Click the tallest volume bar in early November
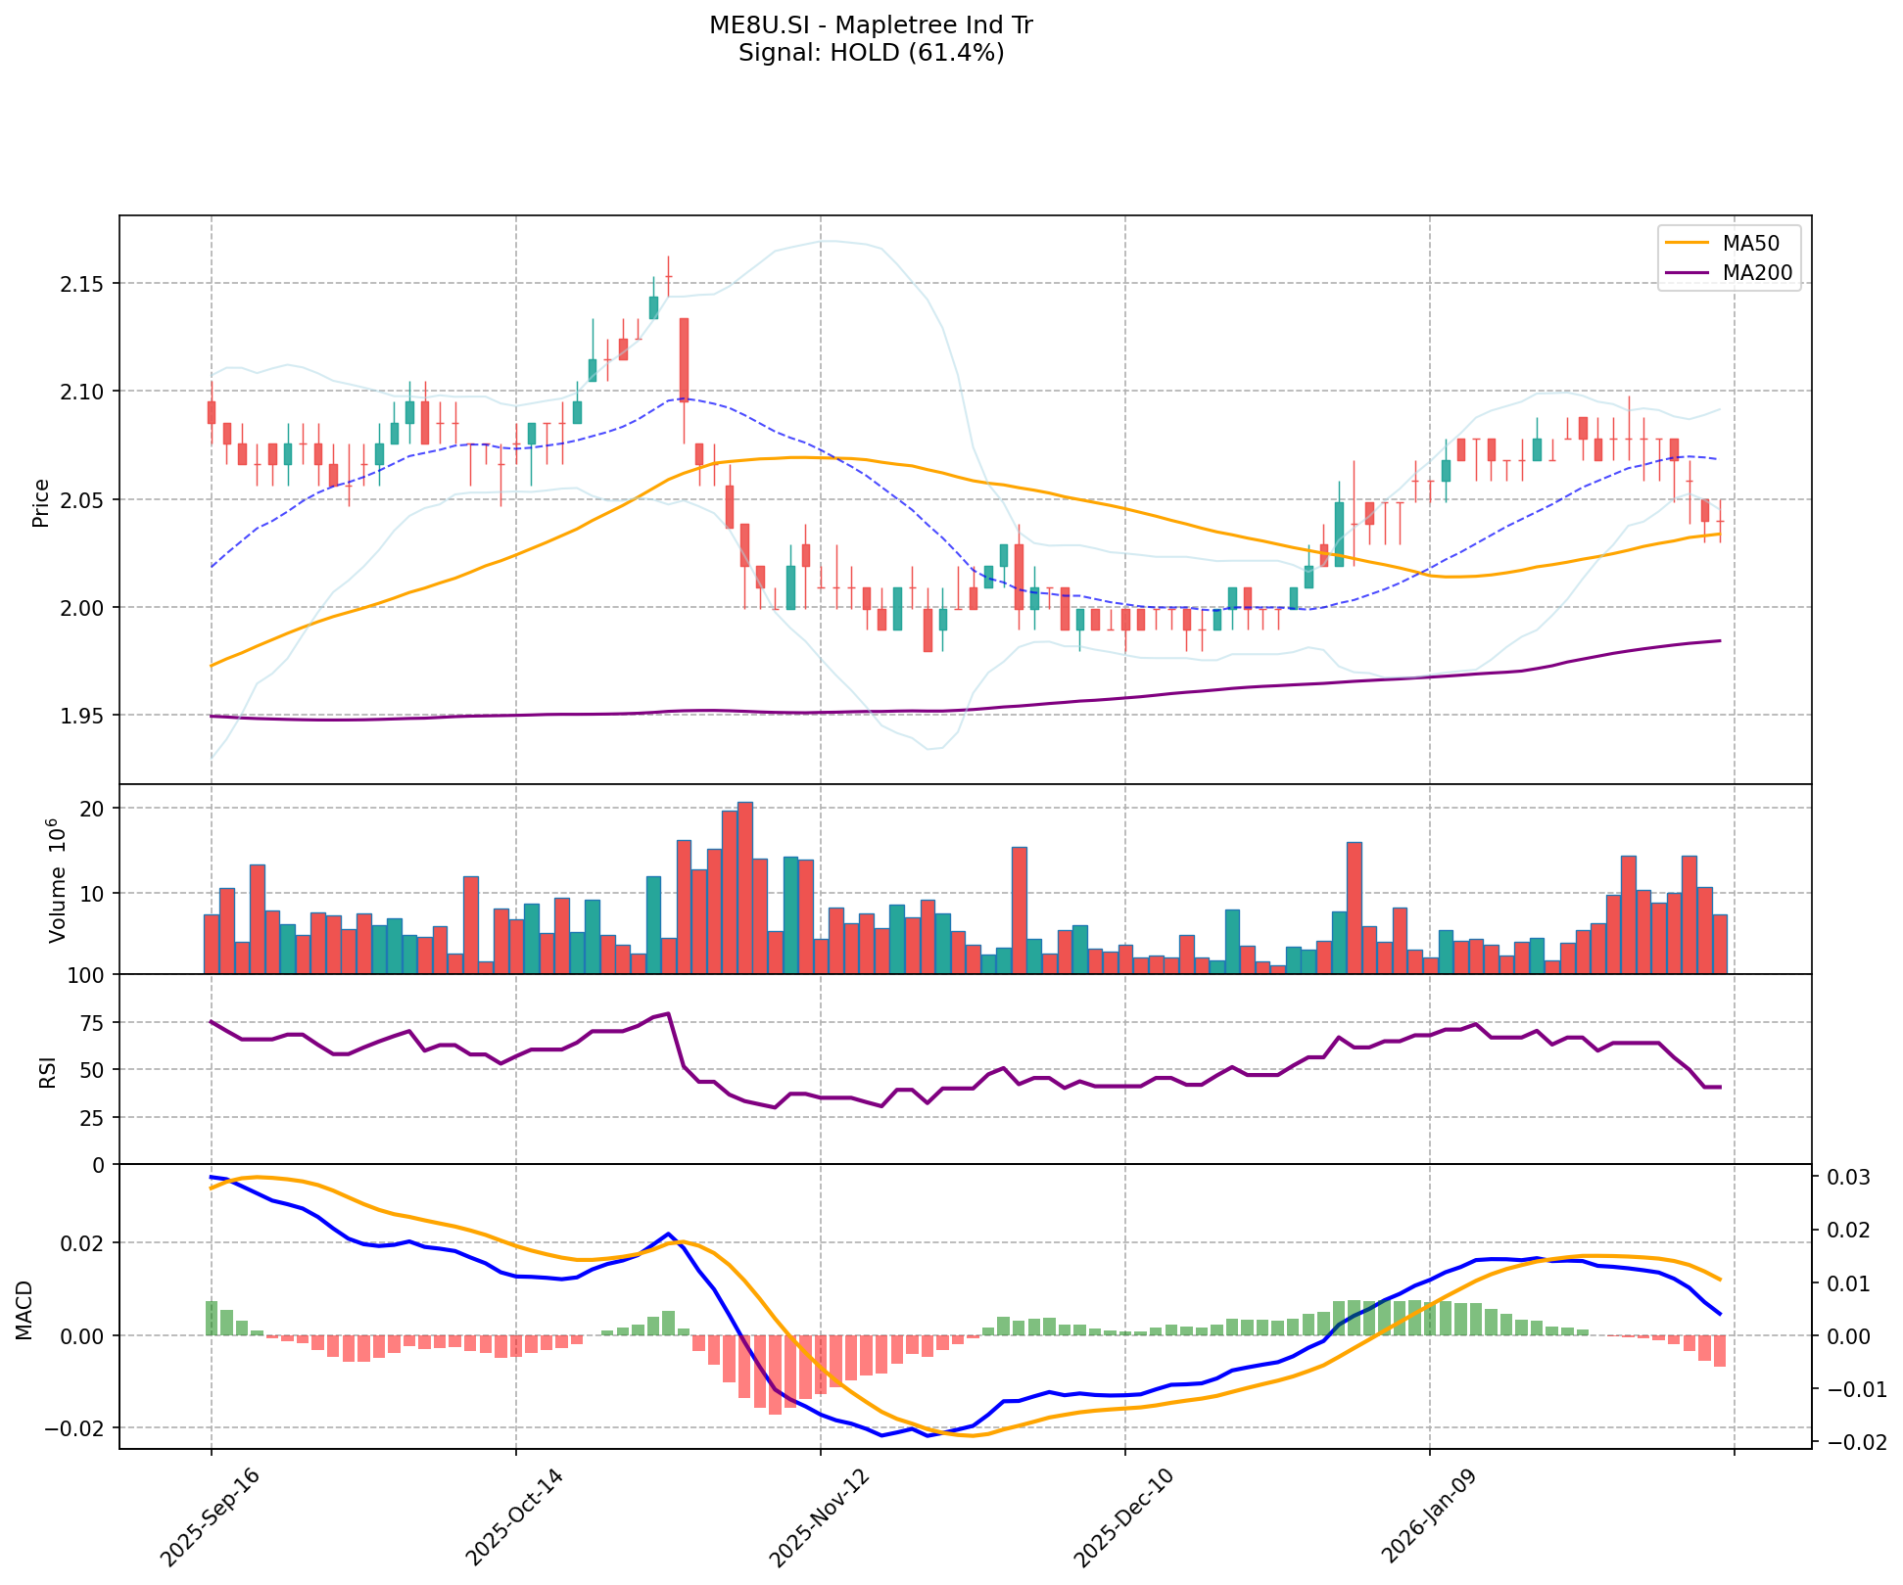Image resolution: width=1903 pixels, height=1585 pixels. pyautogui.click(x=745, y=887)
